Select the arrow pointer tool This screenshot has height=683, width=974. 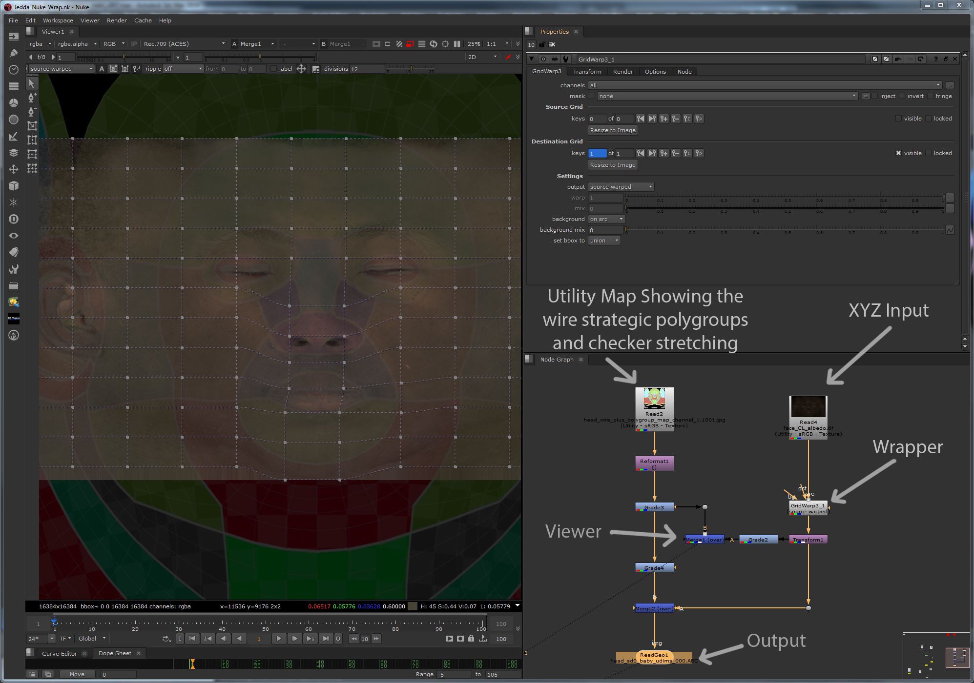[x=32, y=83]
